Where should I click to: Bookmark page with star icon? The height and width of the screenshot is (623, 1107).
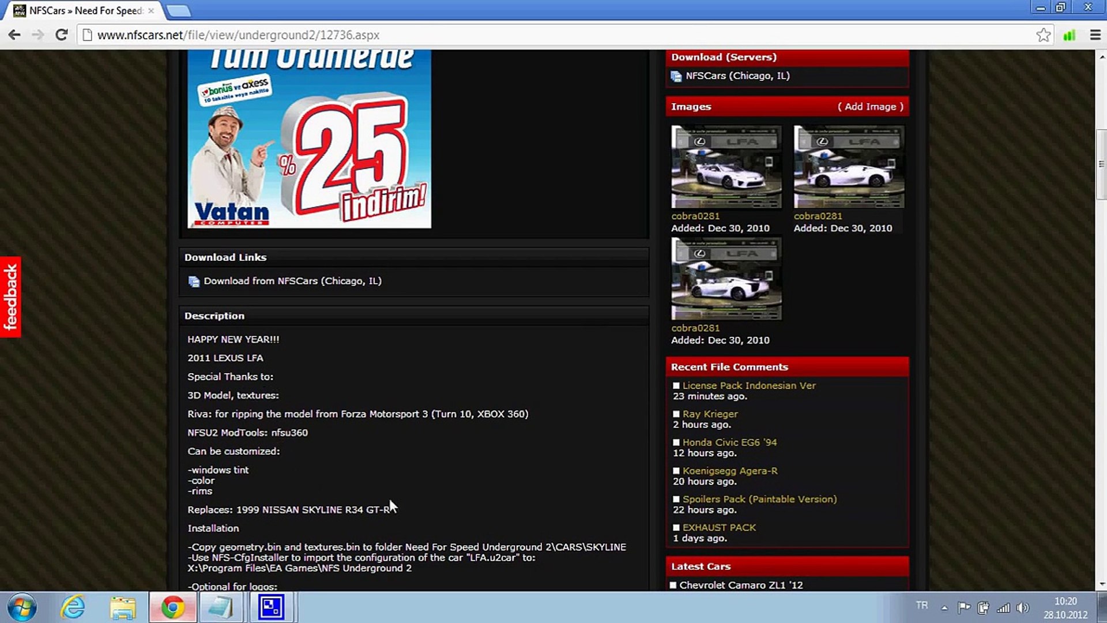(x=1043, y=35)
